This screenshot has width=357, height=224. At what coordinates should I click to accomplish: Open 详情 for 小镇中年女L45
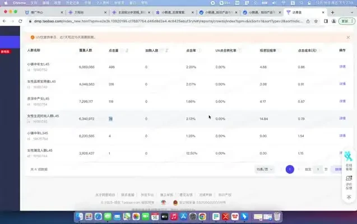coord(342,67)
